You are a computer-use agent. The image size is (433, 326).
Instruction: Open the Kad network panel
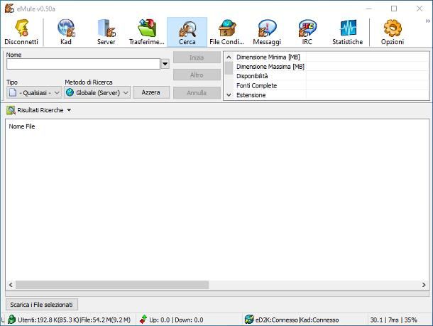tap(66, 32)
